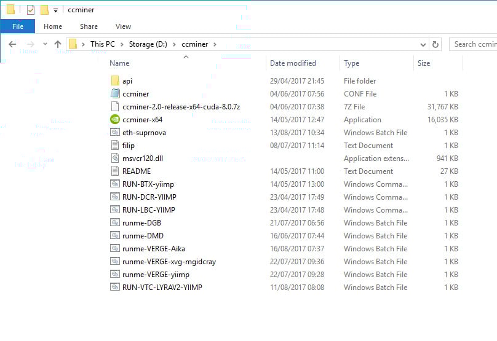Go back with the left arrow

point(12,44)
